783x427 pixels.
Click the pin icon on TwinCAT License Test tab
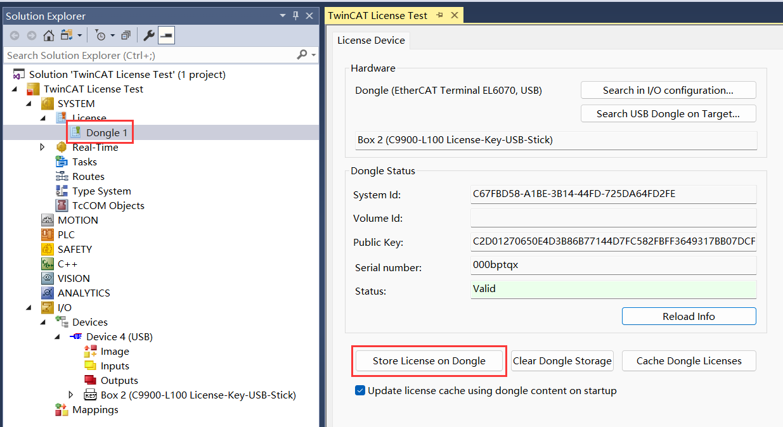pyautogui.click(x=439, y=15)
